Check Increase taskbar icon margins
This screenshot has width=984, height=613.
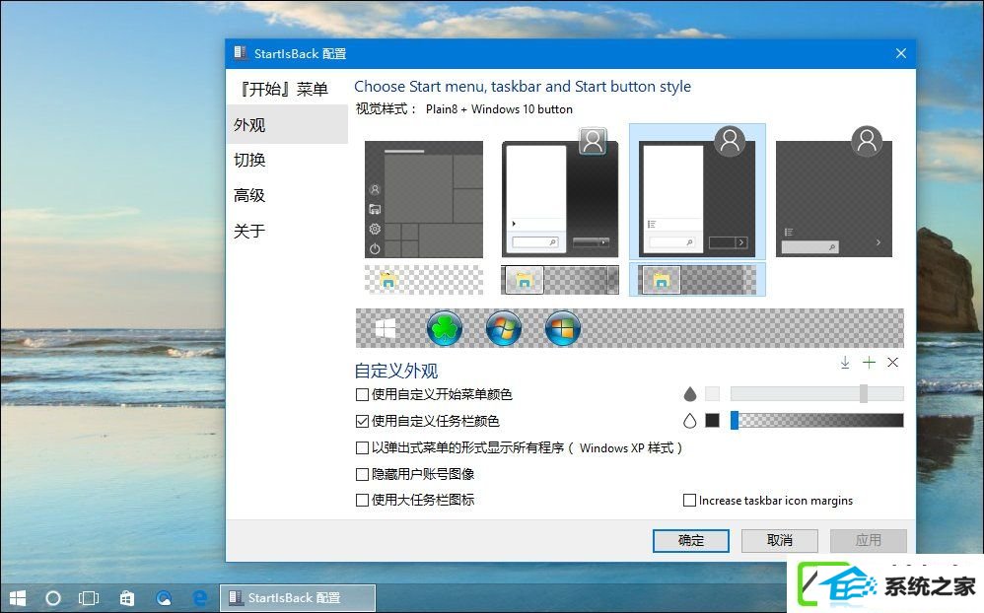click(x=689, y=500)
